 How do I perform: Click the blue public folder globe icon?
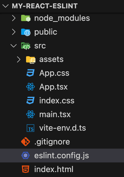(26, 32)
